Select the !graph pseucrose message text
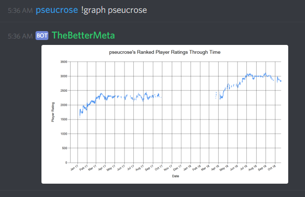The height and width of the screenshot is (197, 305). (x=114, y=10)
